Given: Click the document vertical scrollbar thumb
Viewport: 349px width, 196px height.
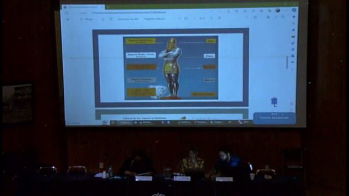Looking at the screenshot, I should coord(287,63).
